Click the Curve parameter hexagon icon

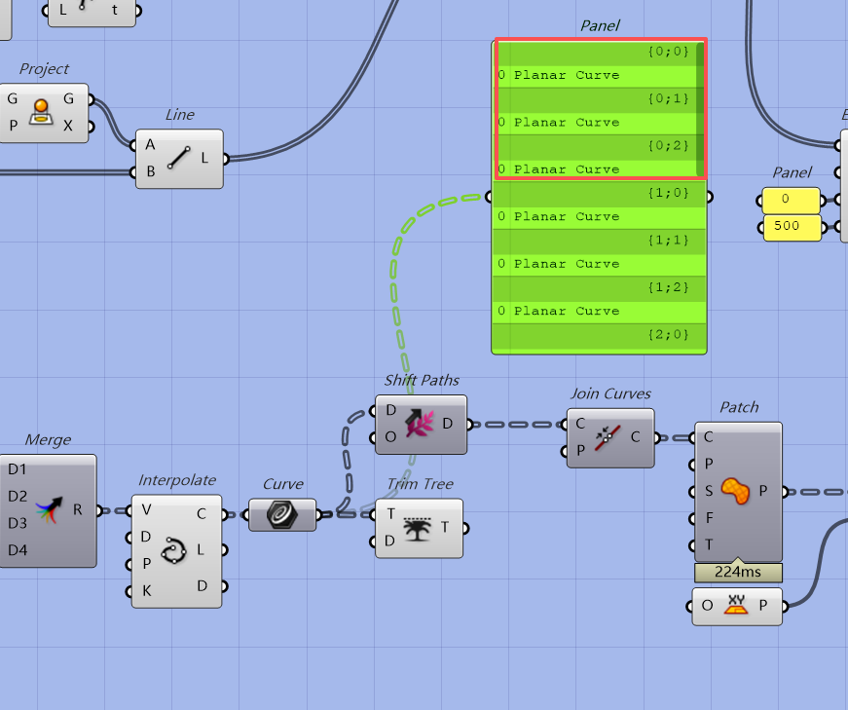coord(282,514)
